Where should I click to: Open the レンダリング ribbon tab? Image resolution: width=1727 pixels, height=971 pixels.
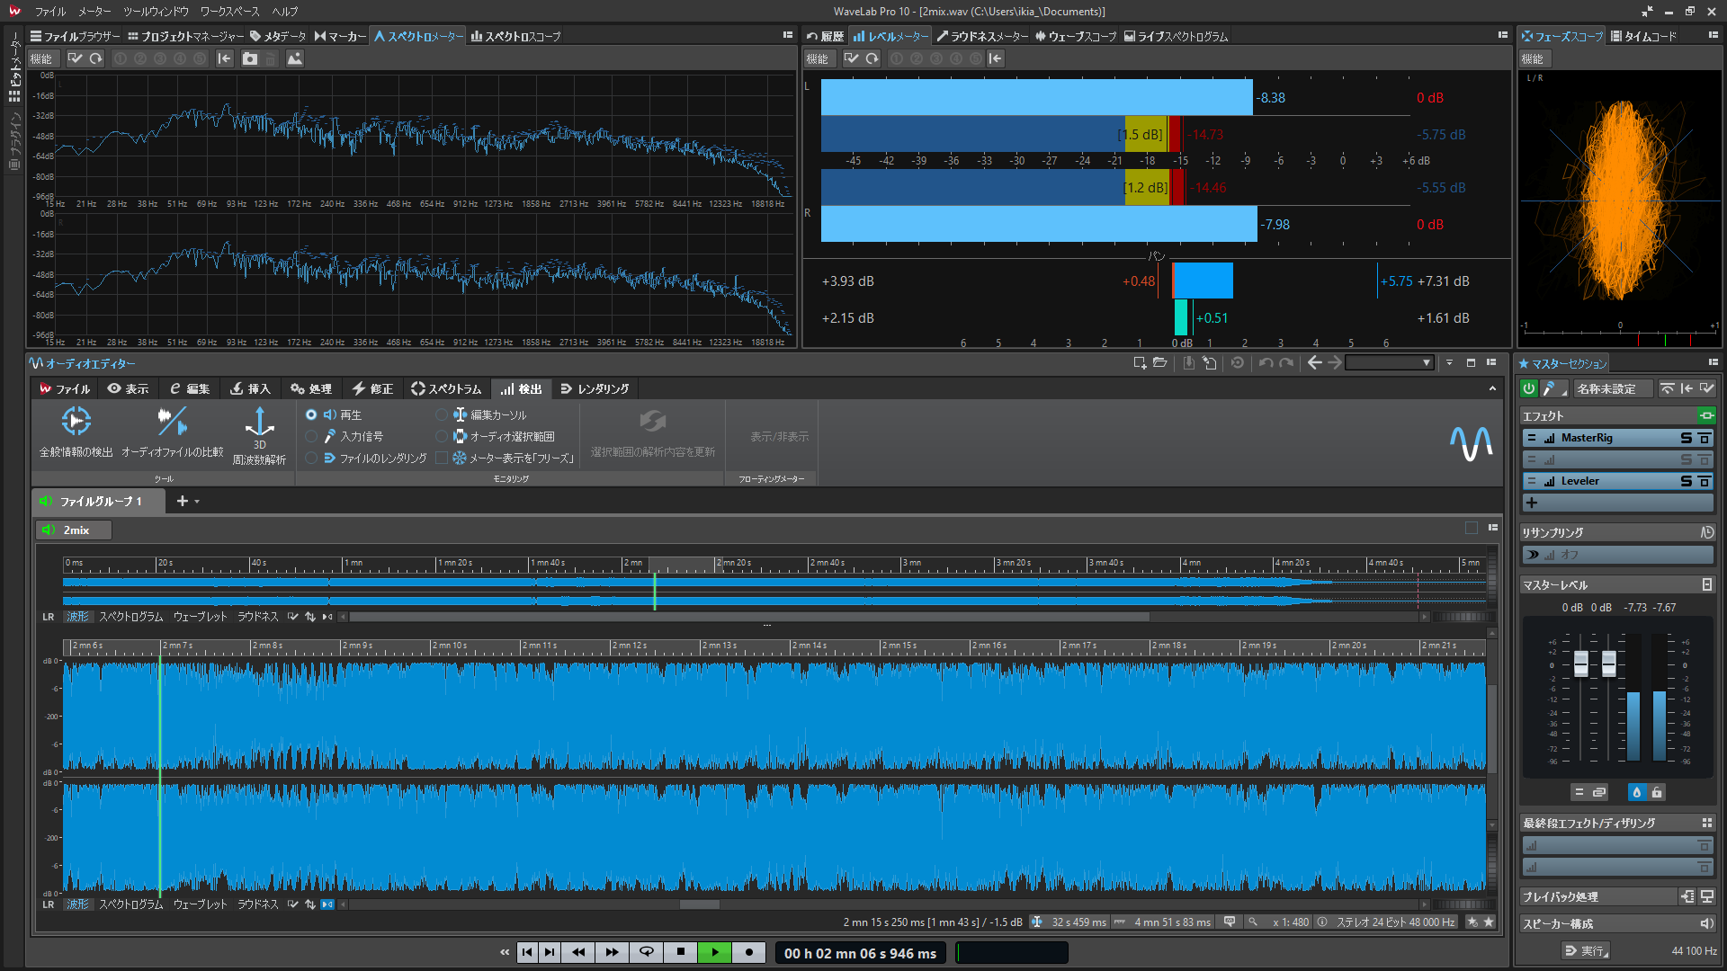[595, 388]
